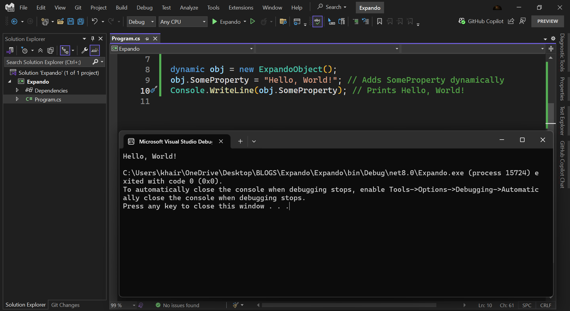The image size is (570, 311).
Task: Open the Debug configuration dropdown
Action: pyautogui.click(x=141, y=21)
